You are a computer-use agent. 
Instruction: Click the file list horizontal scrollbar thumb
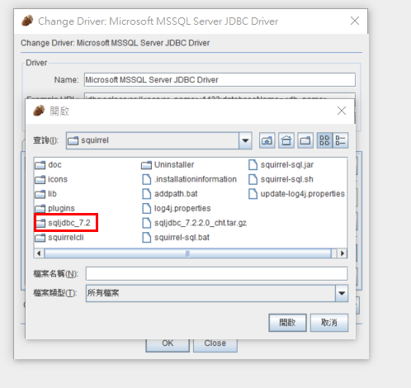point(187,253)
